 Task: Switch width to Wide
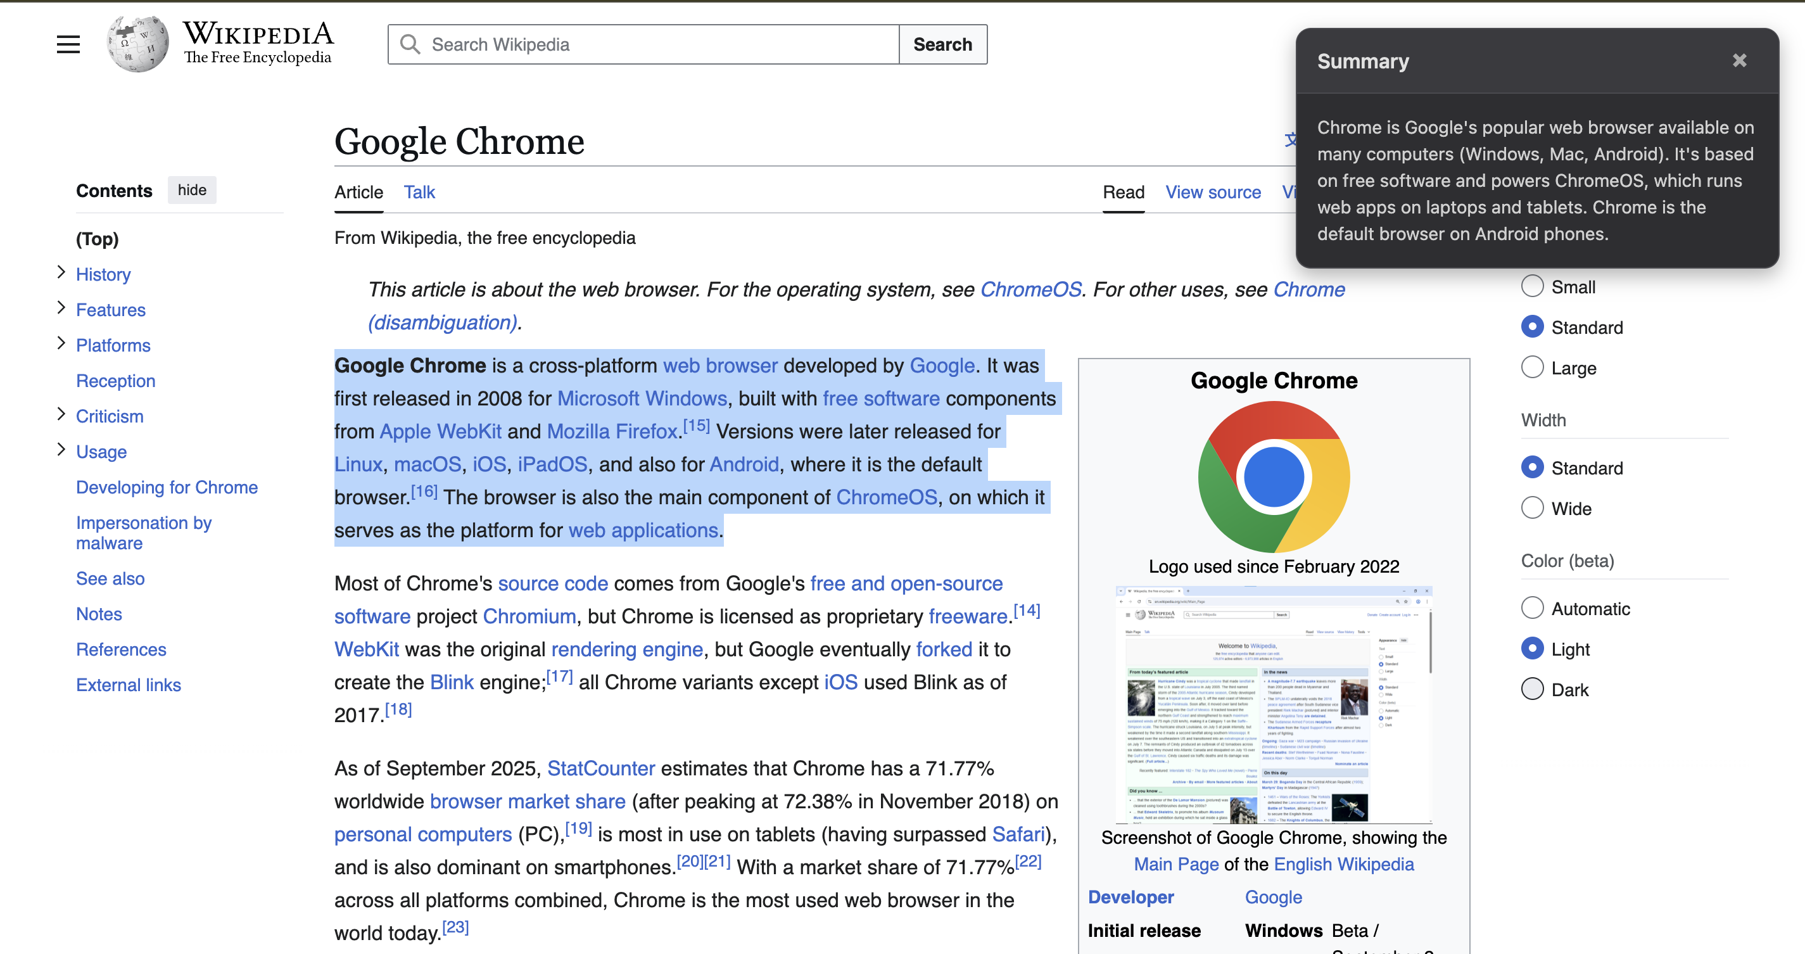1533,507
